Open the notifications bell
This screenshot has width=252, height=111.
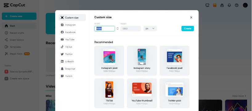tap(229, 5)
